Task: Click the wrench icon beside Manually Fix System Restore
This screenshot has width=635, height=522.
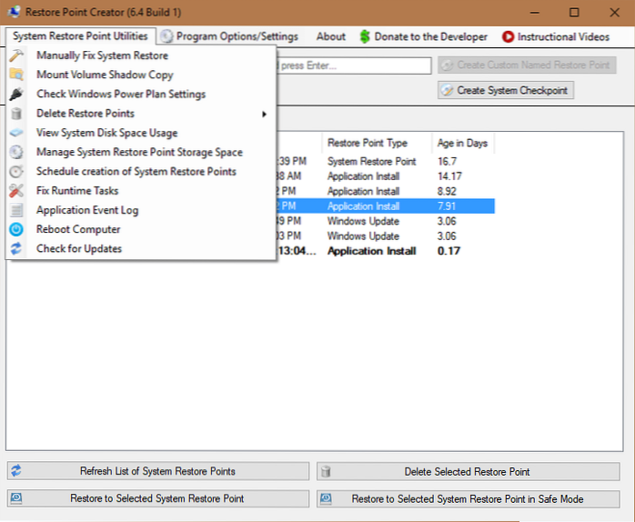Action: (x=16, y=56)
